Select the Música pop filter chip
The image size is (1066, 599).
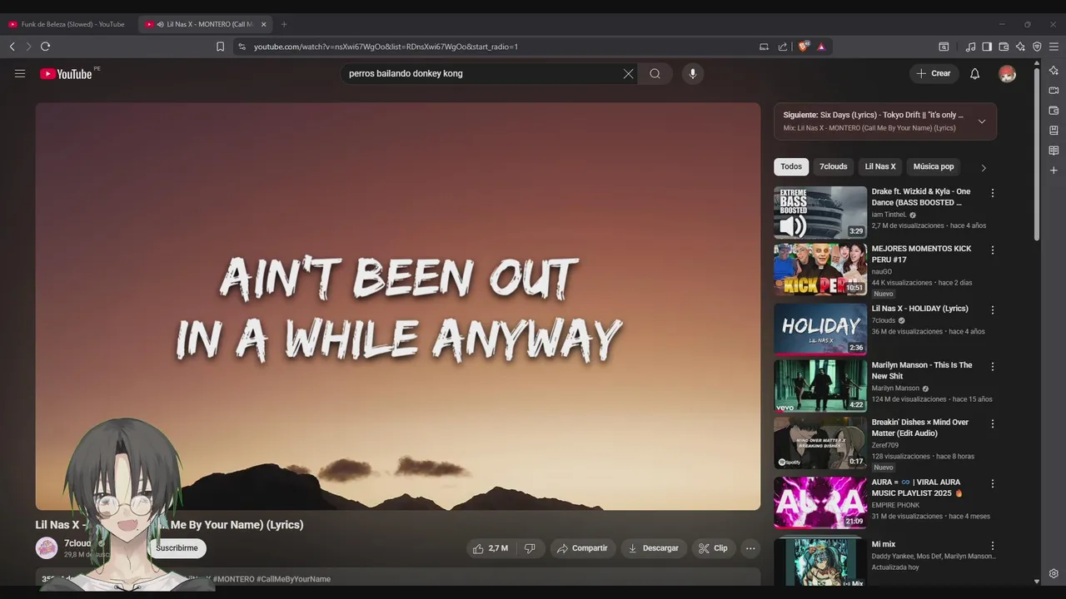(934, 166)
